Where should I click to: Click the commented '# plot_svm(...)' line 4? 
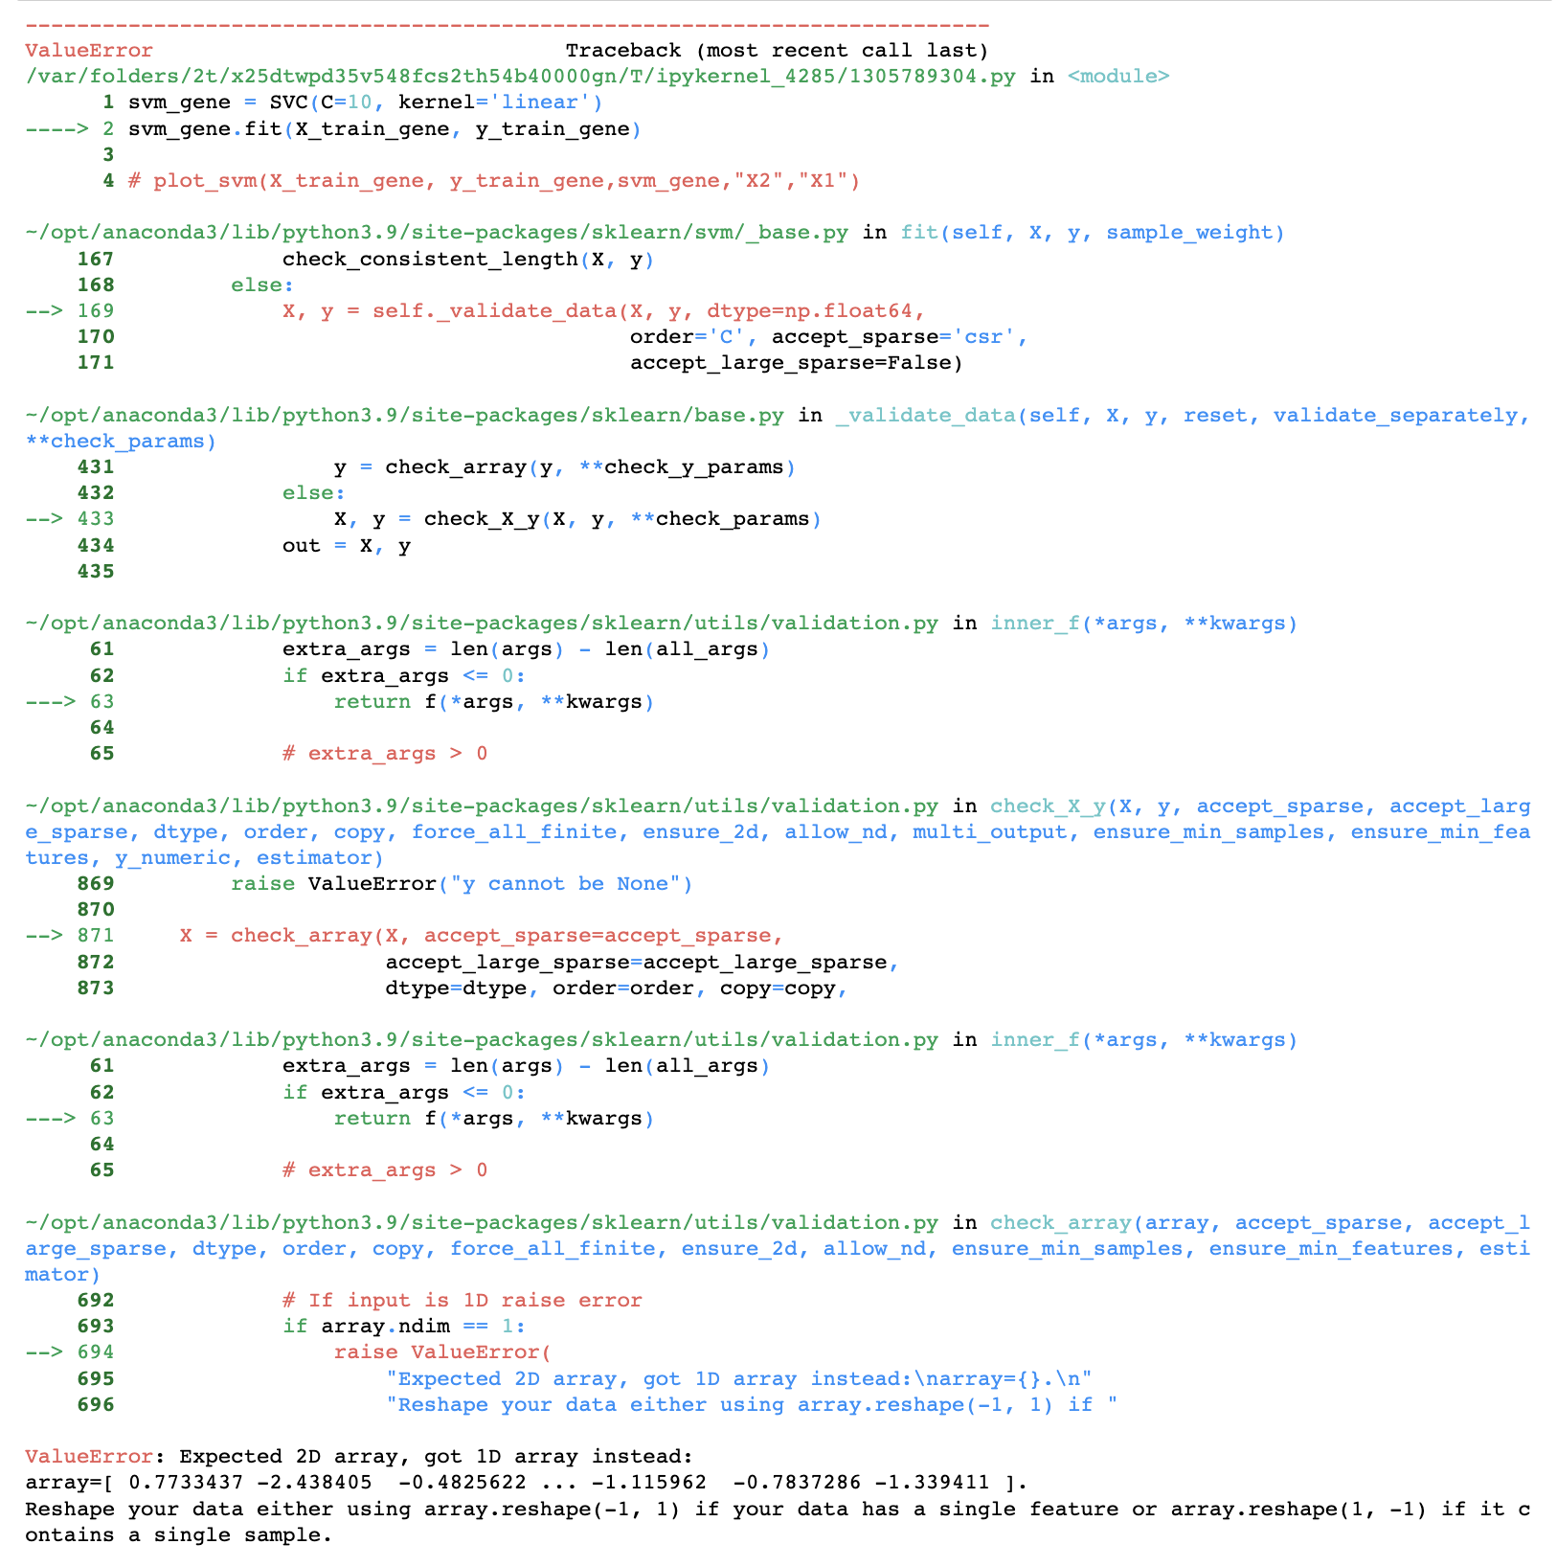(494, 181)
